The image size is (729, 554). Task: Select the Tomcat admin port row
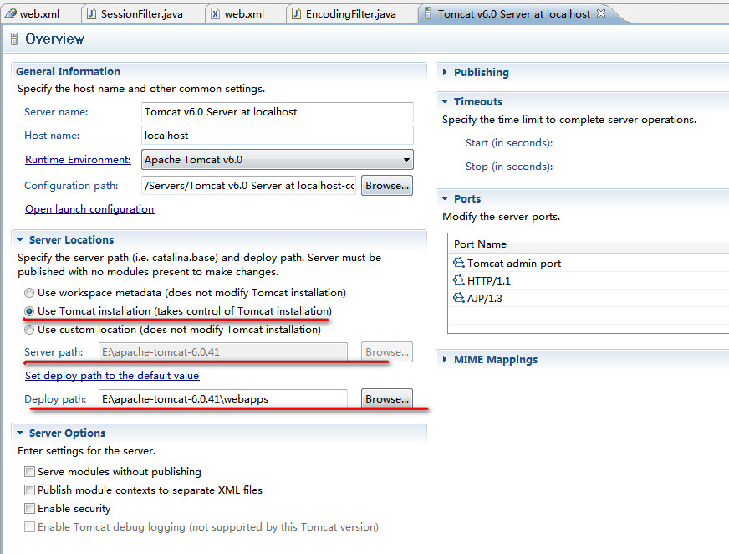click(x=588, y=263)
